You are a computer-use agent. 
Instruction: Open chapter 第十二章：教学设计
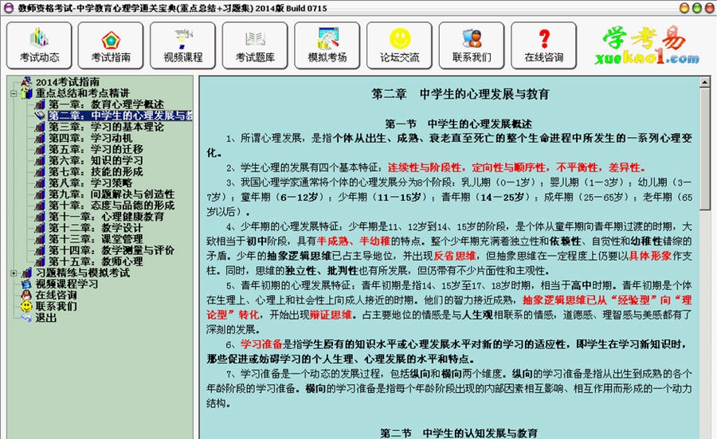(96, 228)
